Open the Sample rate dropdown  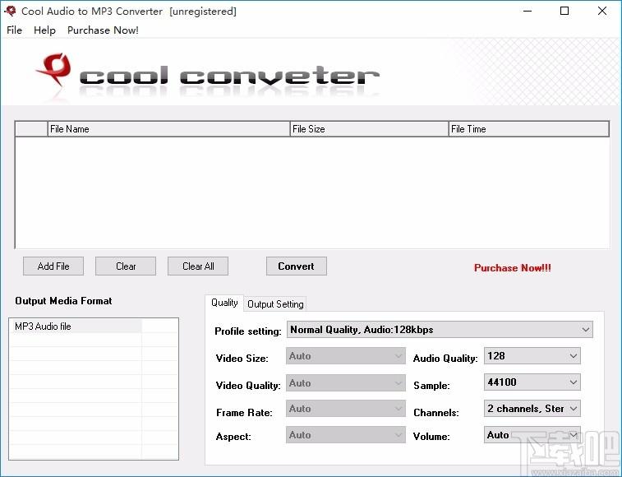532,382
